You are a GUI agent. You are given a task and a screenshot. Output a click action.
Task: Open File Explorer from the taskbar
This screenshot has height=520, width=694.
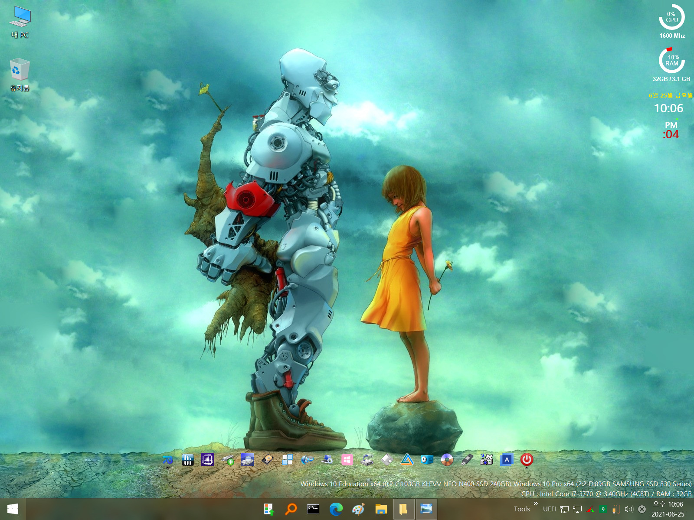pos(381,509)
